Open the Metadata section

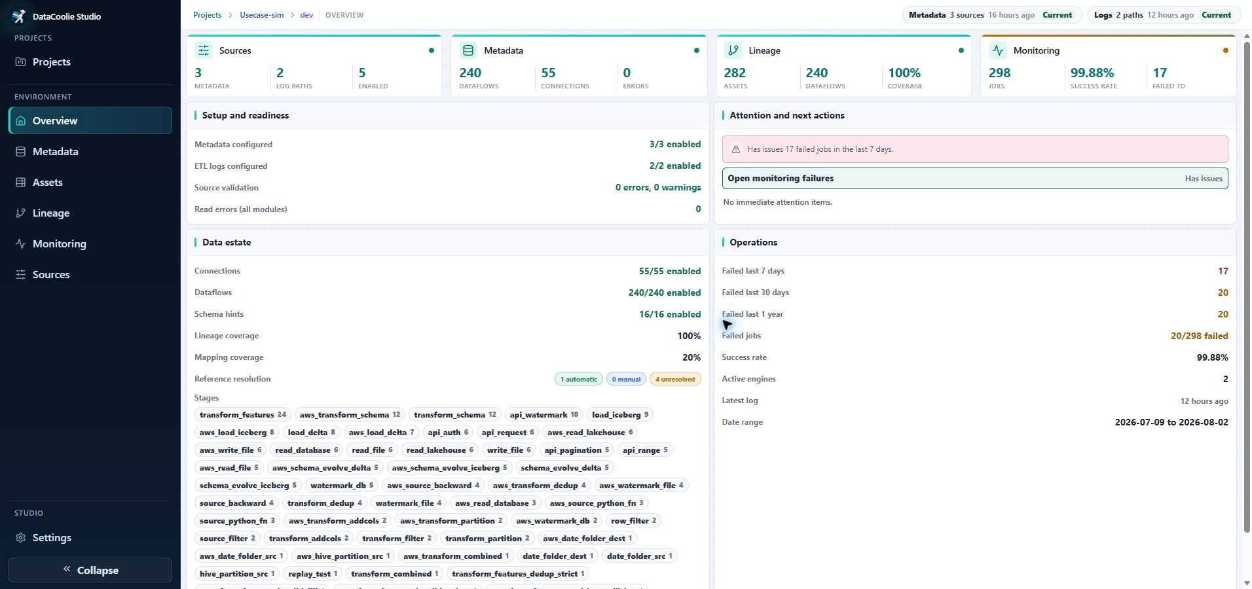pyautogui.click(x=90, y=152)
